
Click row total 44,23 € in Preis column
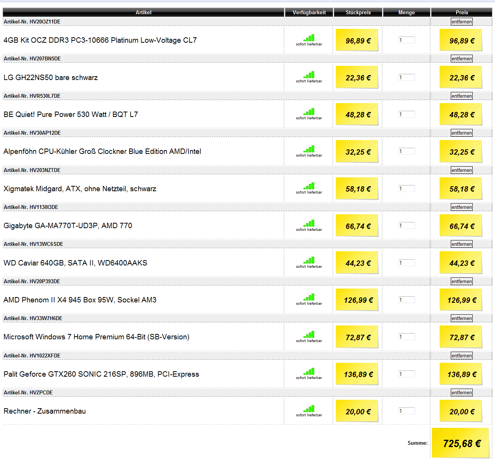pos(461,263)
